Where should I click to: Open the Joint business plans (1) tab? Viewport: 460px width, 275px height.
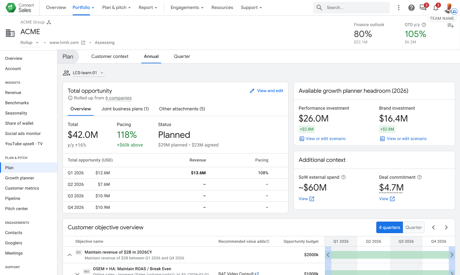tap(125, 109)
